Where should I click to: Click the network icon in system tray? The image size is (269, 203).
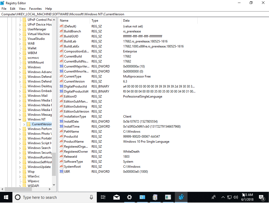[229, 197]
